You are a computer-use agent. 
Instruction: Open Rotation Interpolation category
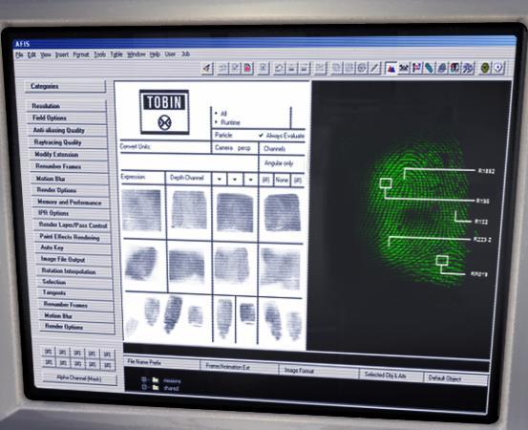pos(74,271)
